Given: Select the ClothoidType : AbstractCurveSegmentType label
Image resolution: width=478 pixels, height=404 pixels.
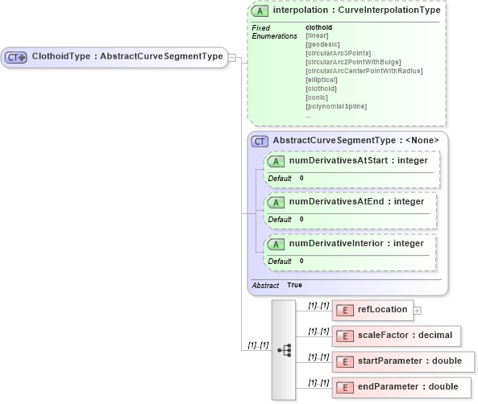Looking at the screenshot, I should [127, 56].
